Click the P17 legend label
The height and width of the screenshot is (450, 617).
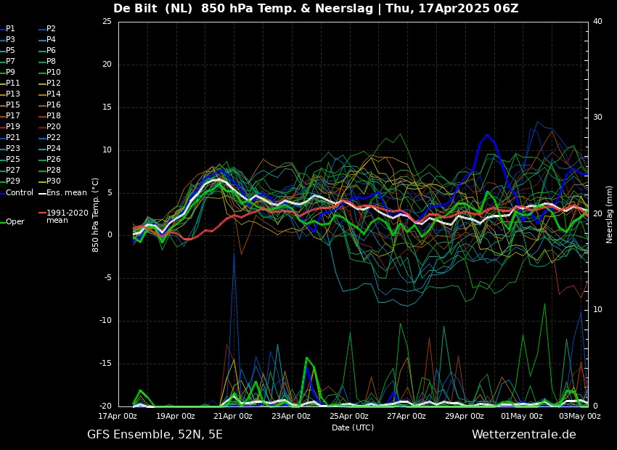[10, 115]
